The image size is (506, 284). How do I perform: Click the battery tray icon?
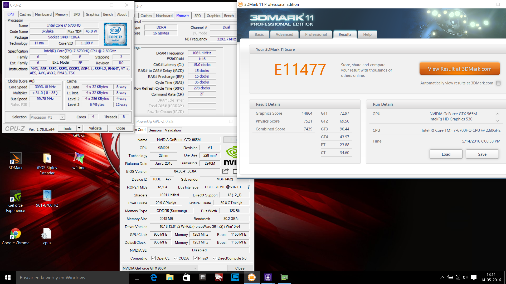[450, 277]
